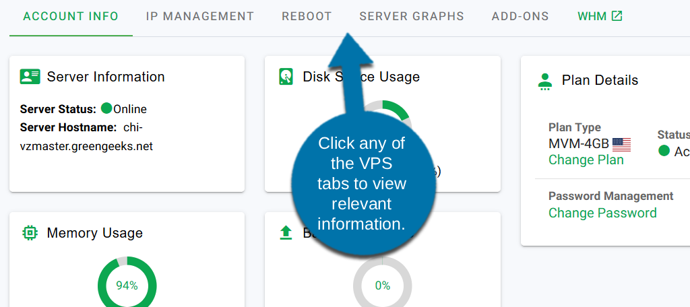Click the Change Plan link
Image resolution: width=690 pixels, height=307 pixels.
click(586, 160)
